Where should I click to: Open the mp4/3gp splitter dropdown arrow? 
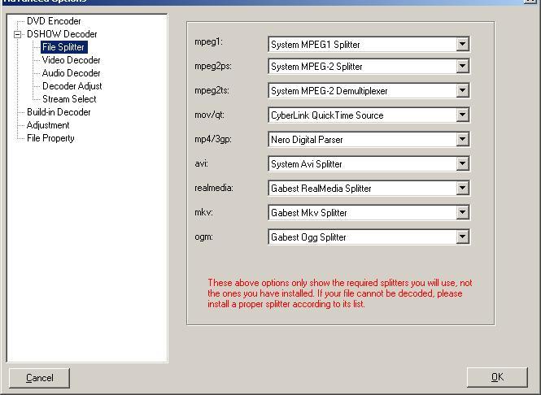(462, 140)
